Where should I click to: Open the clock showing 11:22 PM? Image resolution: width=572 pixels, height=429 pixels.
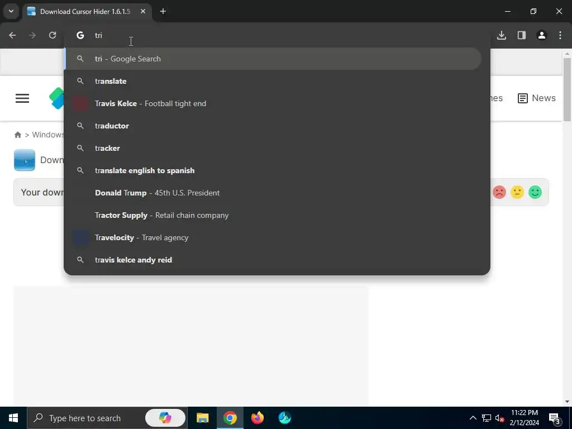point(524,418)
